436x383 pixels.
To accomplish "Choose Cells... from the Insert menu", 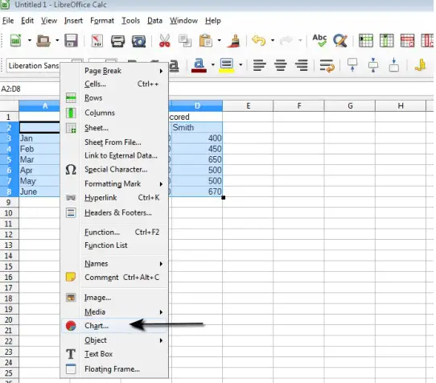I will [x=114, y=84].
